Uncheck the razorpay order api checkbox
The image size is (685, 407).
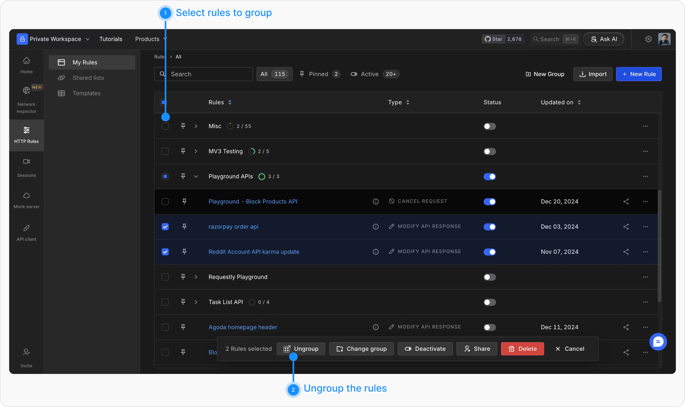coord(165,227)
